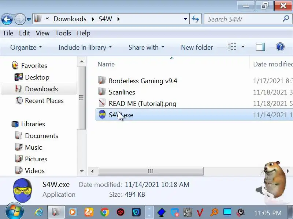The width and height of the screenshot is (293, 219).
Task: Click the S4W.exe ninja icon in list
Action: coord(102,114)
